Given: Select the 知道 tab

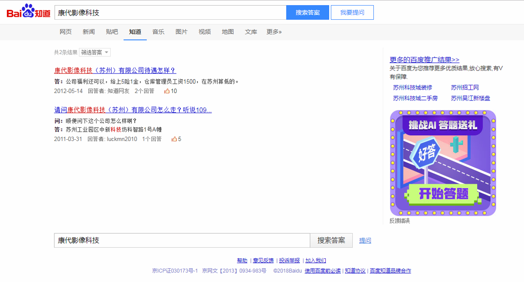Looking at the screenshot, I should pyautogui.click(x=135, y=32).
